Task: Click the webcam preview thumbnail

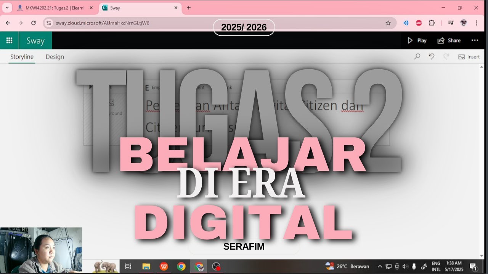Action: point(41,250)
